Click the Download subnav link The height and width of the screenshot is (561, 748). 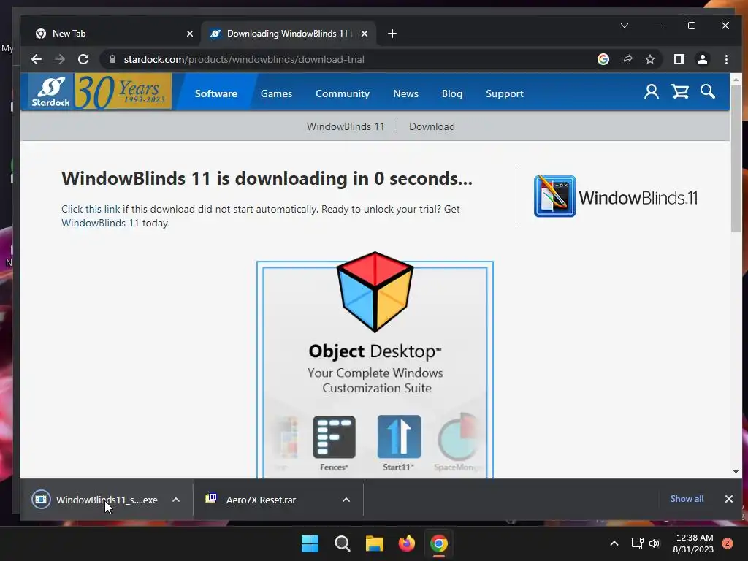[x=432, y=126]
